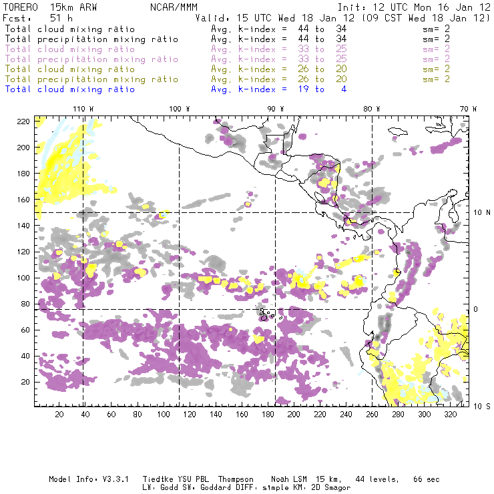The image size is (494, 494).
Task: Click the olive 'Total precipitation mixing ratio' legend line
Action: coord(91,79)
